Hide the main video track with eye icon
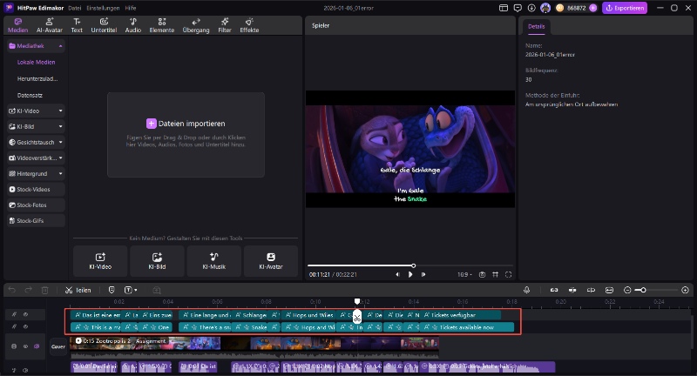This screenshot has height=376, width=697. click(25, 346)
